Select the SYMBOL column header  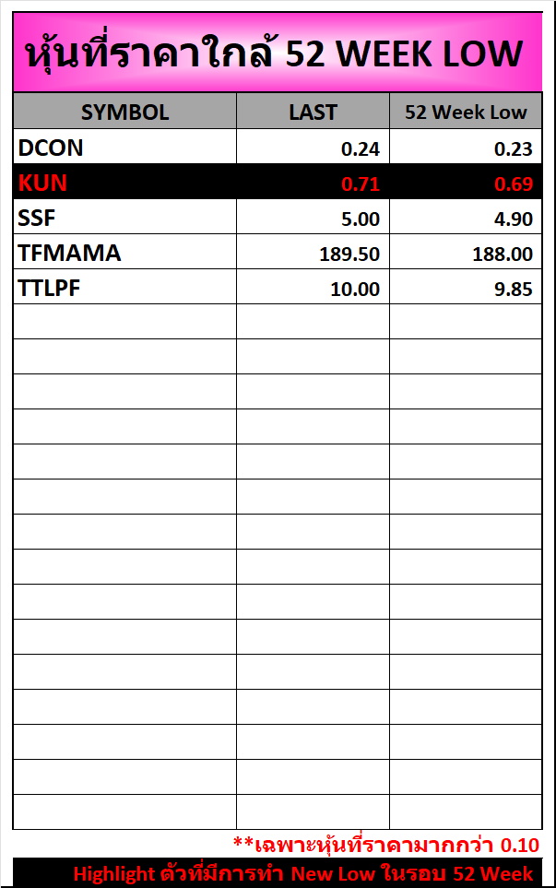click(124, 112)
